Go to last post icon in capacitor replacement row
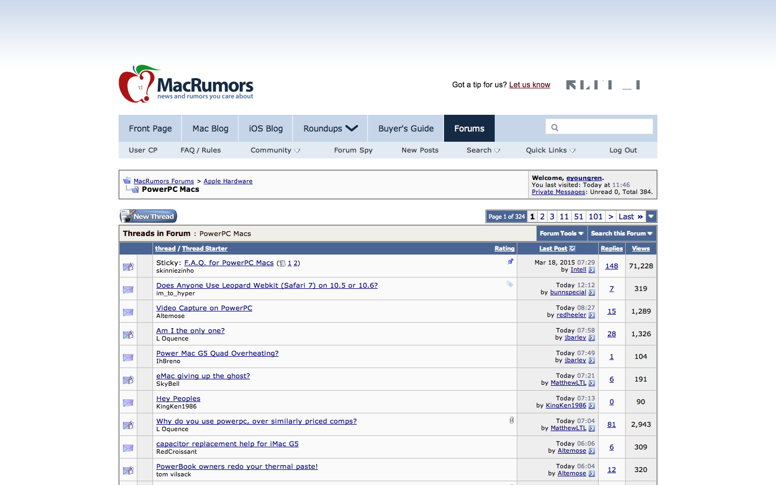This screenshot has height=485, width=776. pyautogui.click(x=592, y=451)
